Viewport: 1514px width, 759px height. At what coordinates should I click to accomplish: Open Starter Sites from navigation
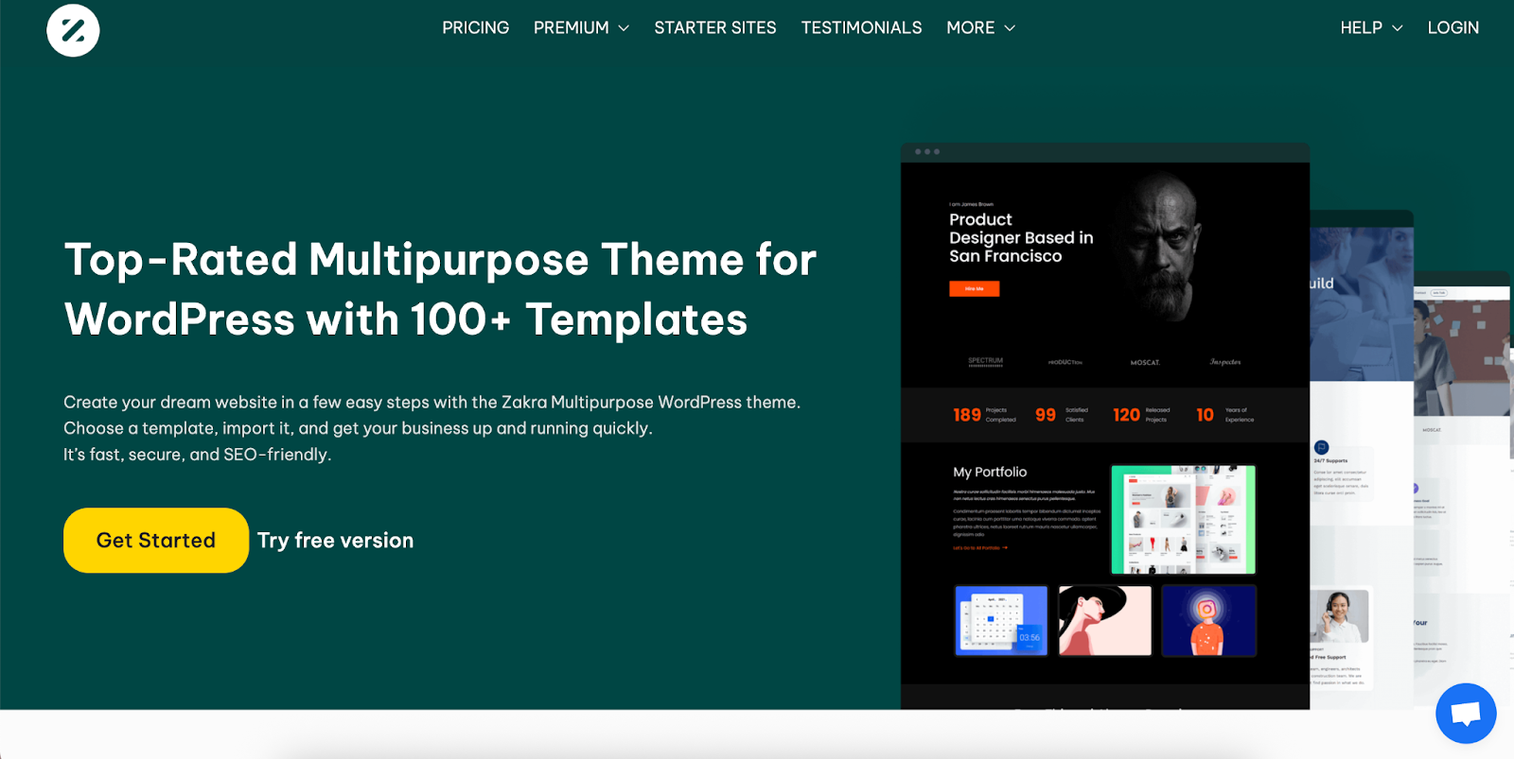point(715,28)
